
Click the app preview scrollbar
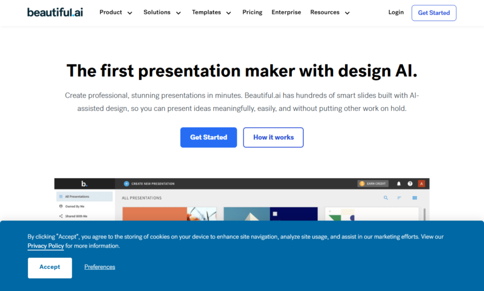coord(424,214)
